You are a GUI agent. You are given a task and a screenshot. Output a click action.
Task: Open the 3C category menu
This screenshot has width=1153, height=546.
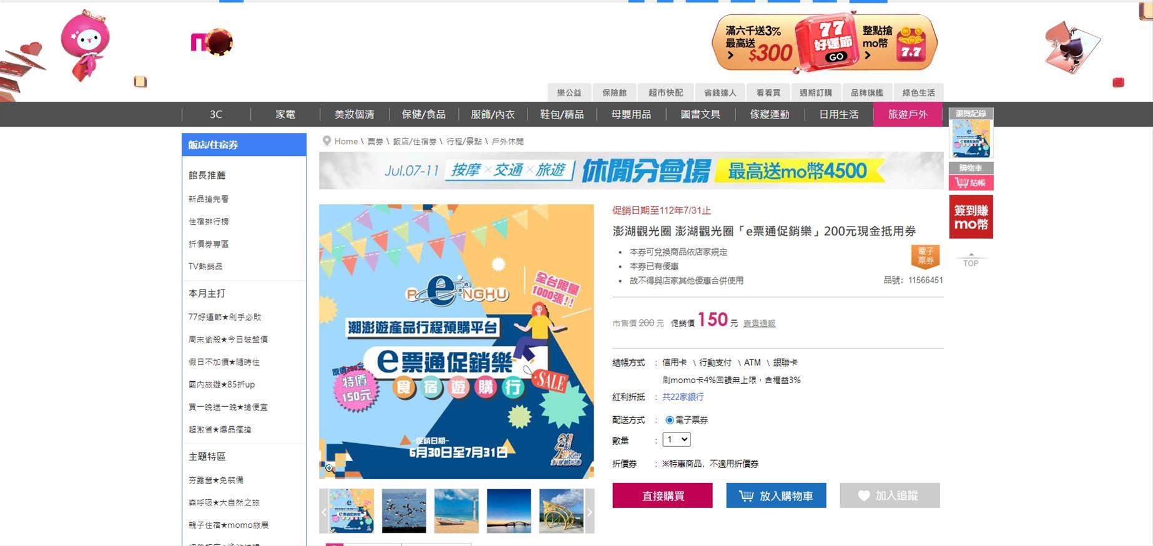[x=216, y=114]
